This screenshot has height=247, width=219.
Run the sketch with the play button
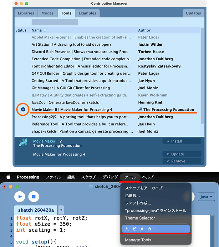coord(20,197)
